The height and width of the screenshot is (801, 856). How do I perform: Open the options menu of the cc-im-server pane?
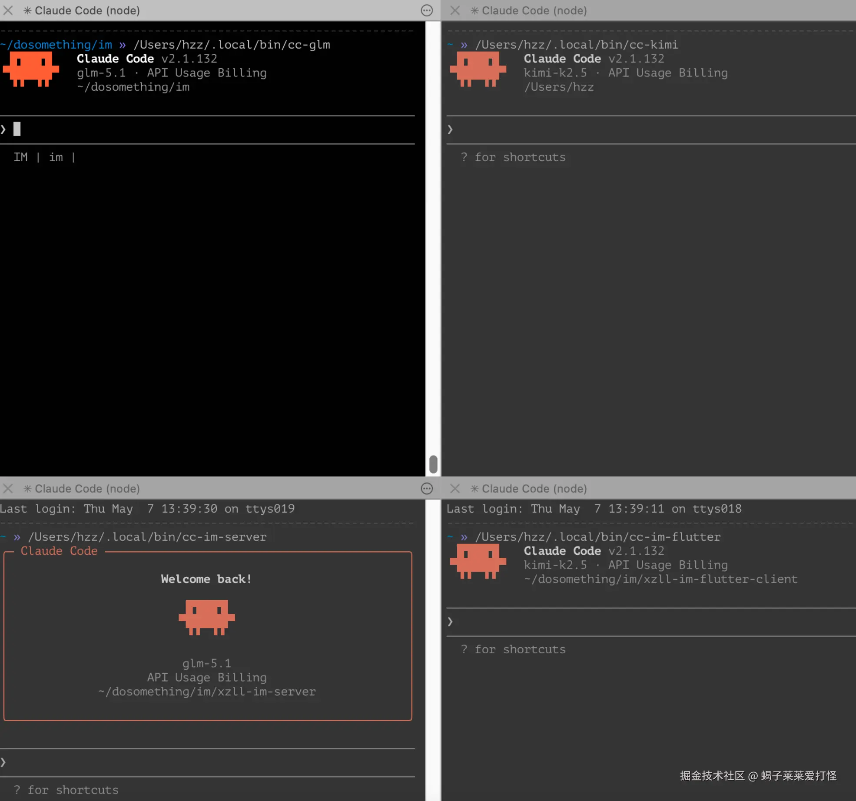coord(427,489)
